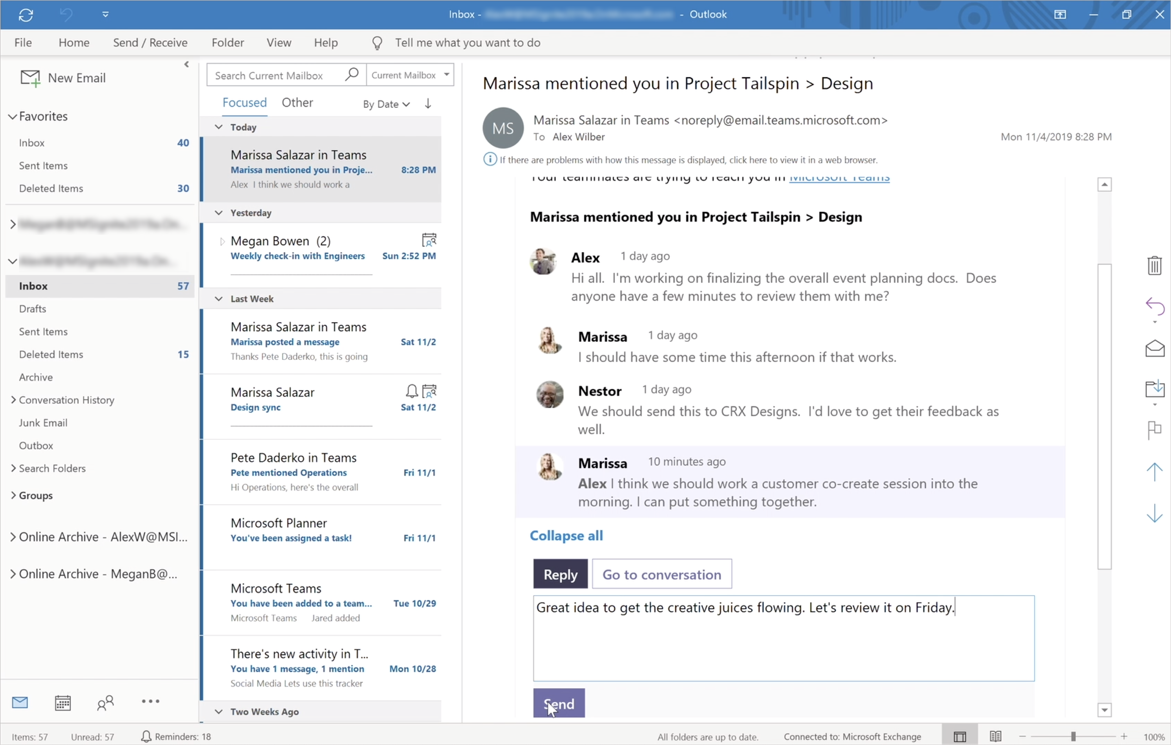Click inside the reply text box

[783, 638]
